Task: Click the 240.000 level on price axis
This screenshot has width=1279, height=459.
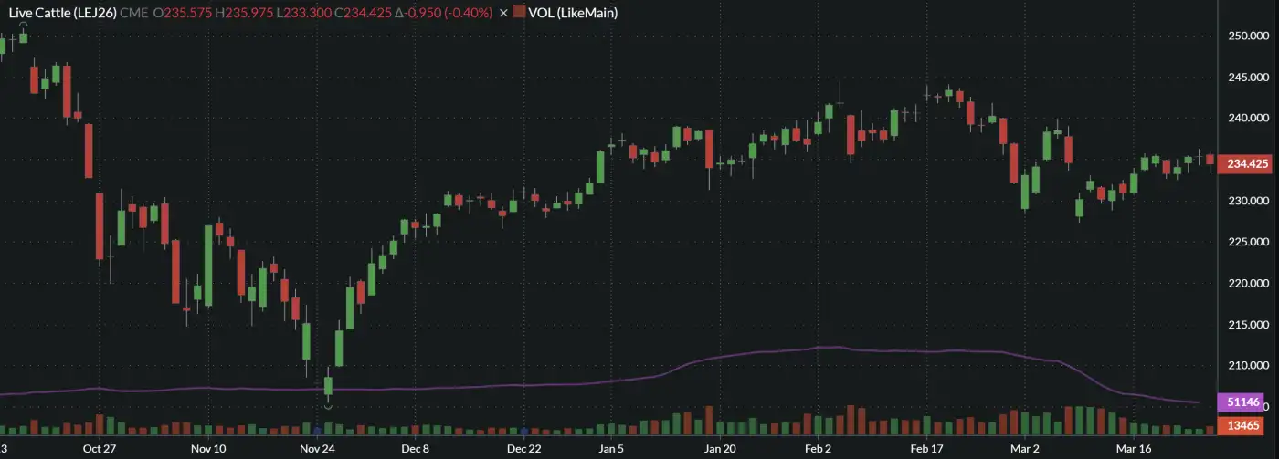Action: tap(1249, 119)
